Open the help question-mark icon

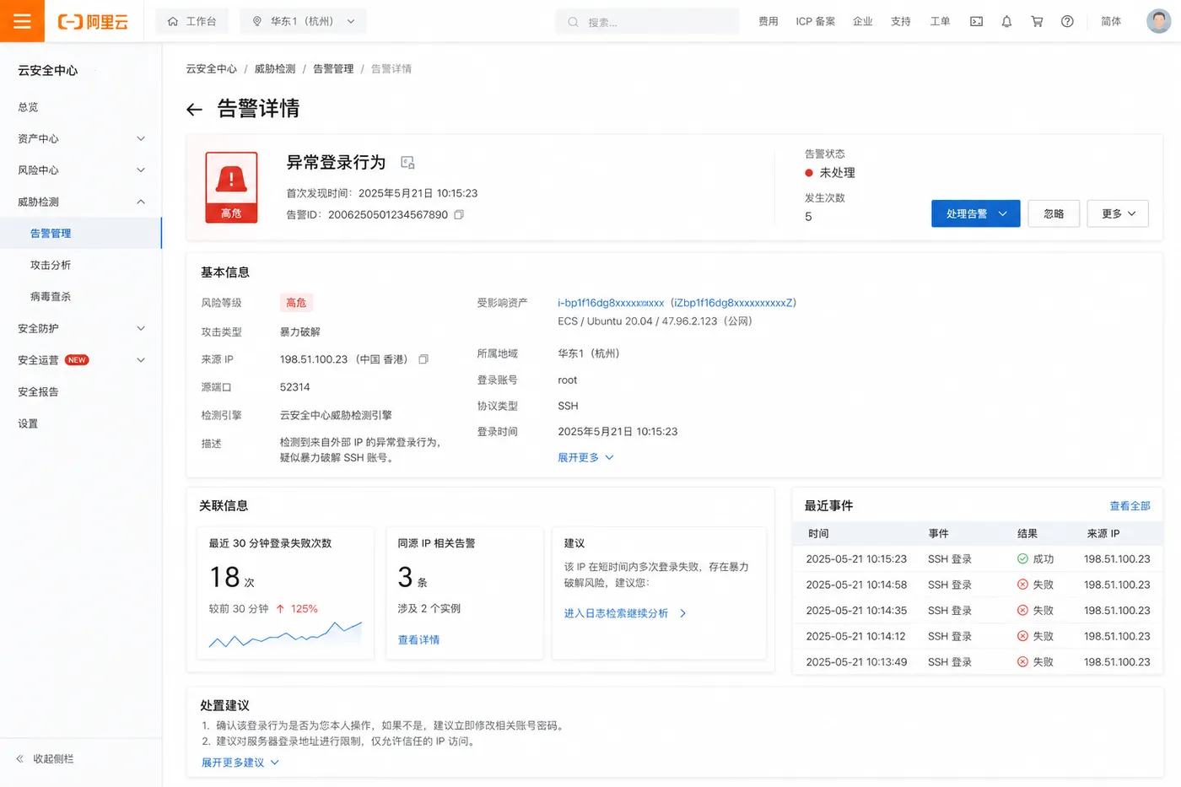[1067, 22]
